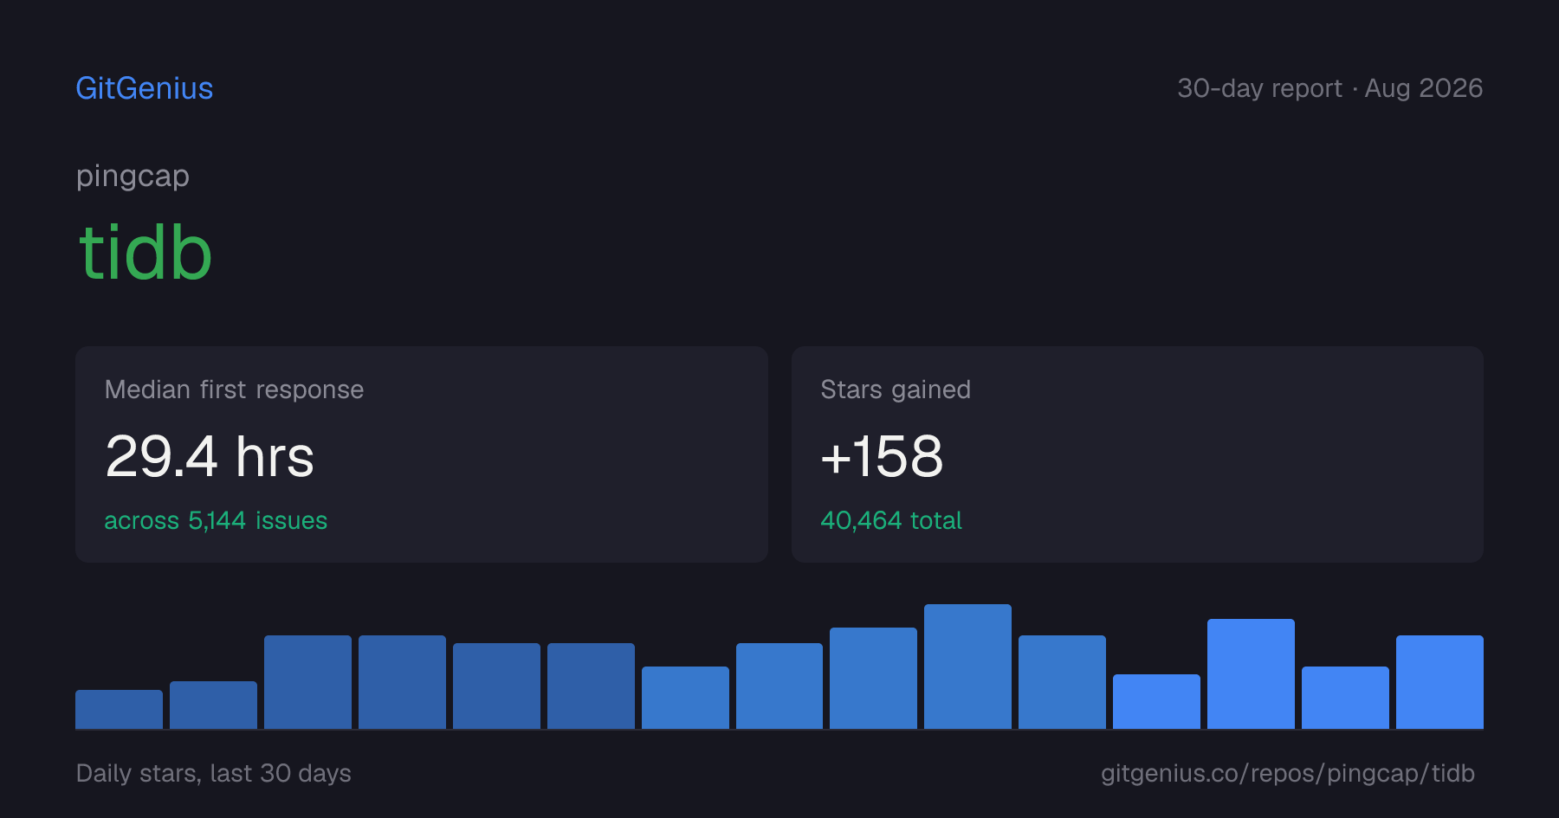Open the gitgenius.co/repos/pingcap/tidb URL
This screenshot has width=1559, height=818.
[1288, 773]
